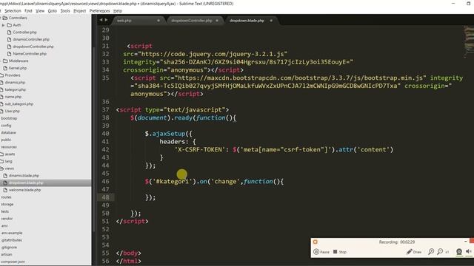This screenshot has height=266, width=474.
Task: Minimize the recording toolbar
Action: pos(465,242)
